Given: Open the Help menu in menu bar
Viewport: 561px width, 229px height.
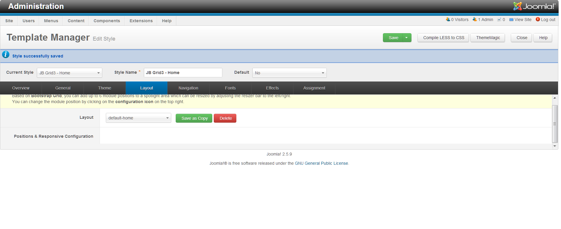Looking at the screenshot, I should pos(167,21).
